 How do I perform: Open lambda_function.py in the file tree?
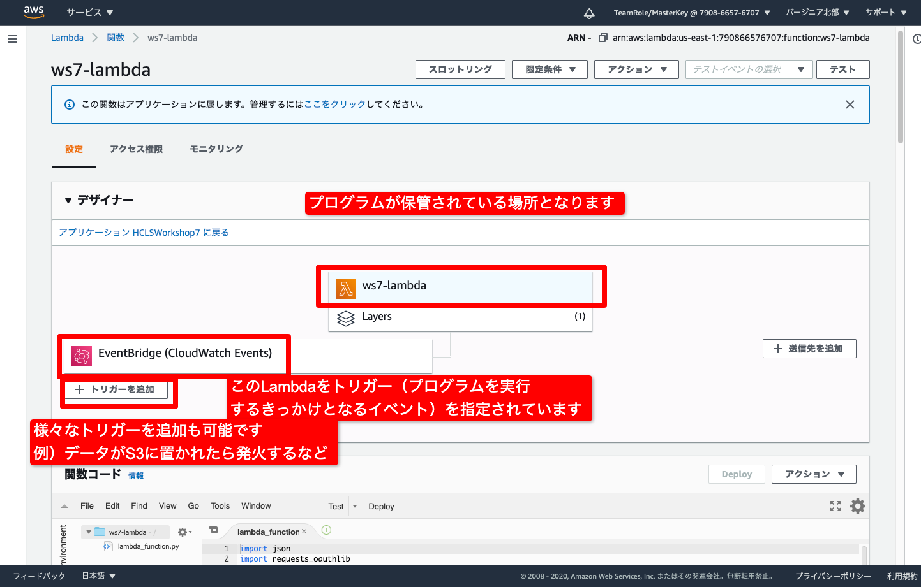pos(148,546)
